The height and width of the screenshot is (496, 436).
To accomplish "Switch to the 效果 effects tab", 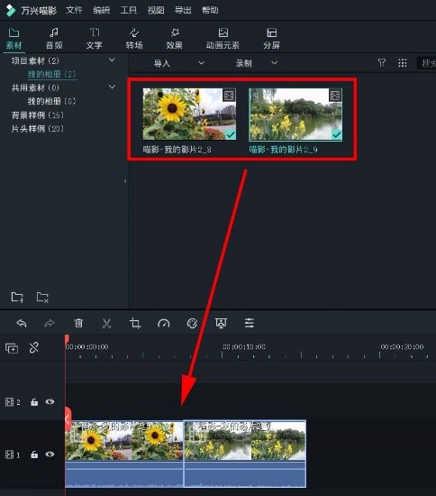I will click(x=175, y=39).
